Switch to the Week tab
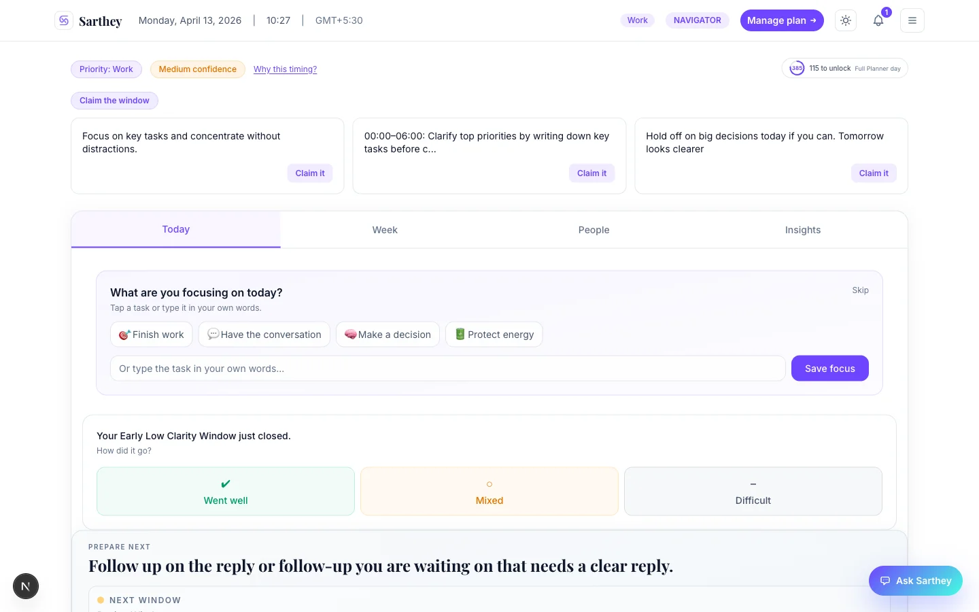Screen dimensions: 979x612 (385, 230)
